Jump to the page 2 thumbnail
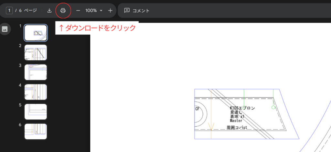Image resolution: width=331 pixels, height=152 pixels. [36, 53]
